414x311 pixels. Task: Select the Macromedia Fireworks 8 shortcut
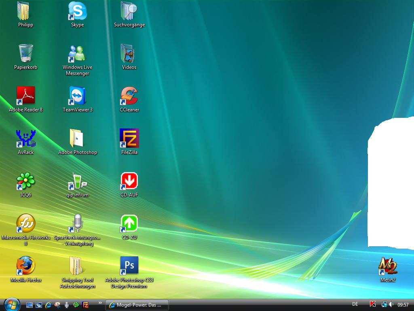(25, 224)
